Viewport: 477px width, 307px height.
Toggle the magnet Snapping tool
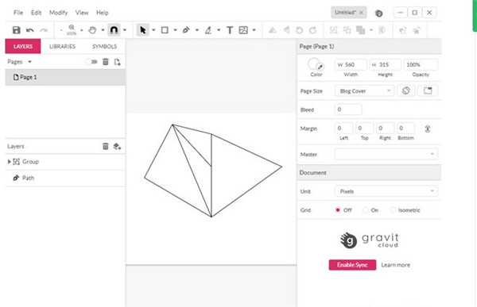(x=114, y=30)
